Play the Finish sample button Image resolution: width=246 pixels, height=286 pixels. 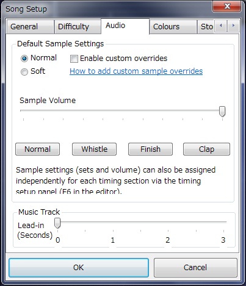pos(150,149)
